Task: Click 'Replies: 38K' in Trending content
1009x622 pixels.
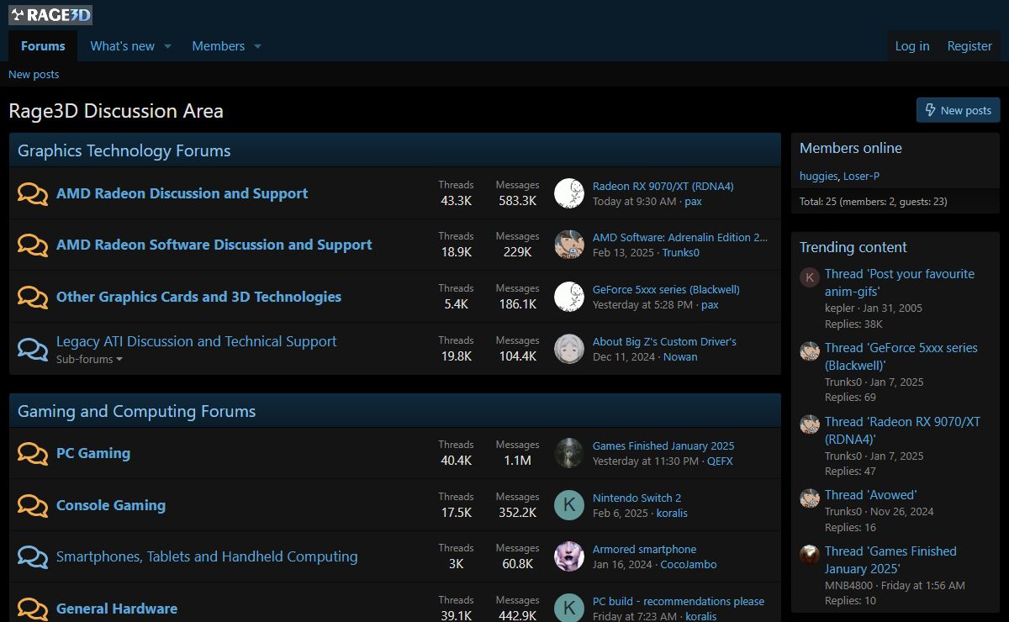Action: pos(853,324)
